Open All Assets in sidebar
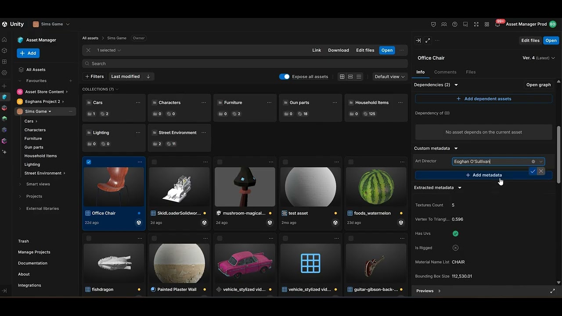 pyautogui.click(x=36, y=69)
